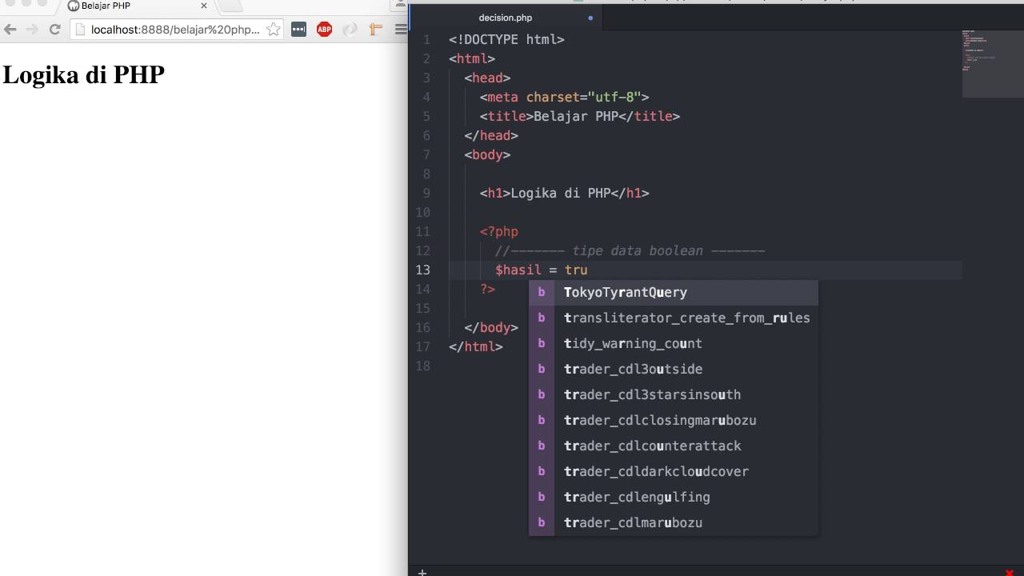Click the b icon beside trader_cdlmarubozu
This screenshot has height=576, width=1024.
542,522
